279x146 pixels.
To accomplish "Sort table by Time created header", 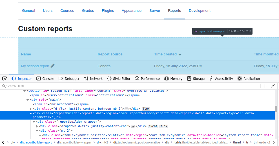I will pos(165,54).
